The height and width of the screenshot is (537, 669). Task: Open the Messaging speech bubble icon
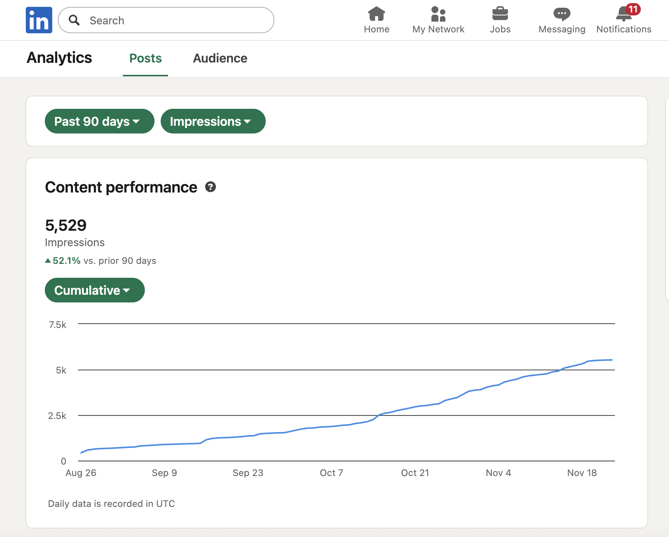point(562,14)
